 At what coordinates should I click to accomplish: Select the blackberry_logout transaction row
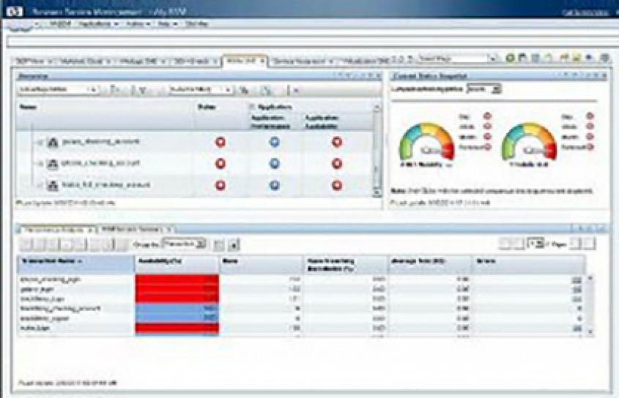[302, 318]
